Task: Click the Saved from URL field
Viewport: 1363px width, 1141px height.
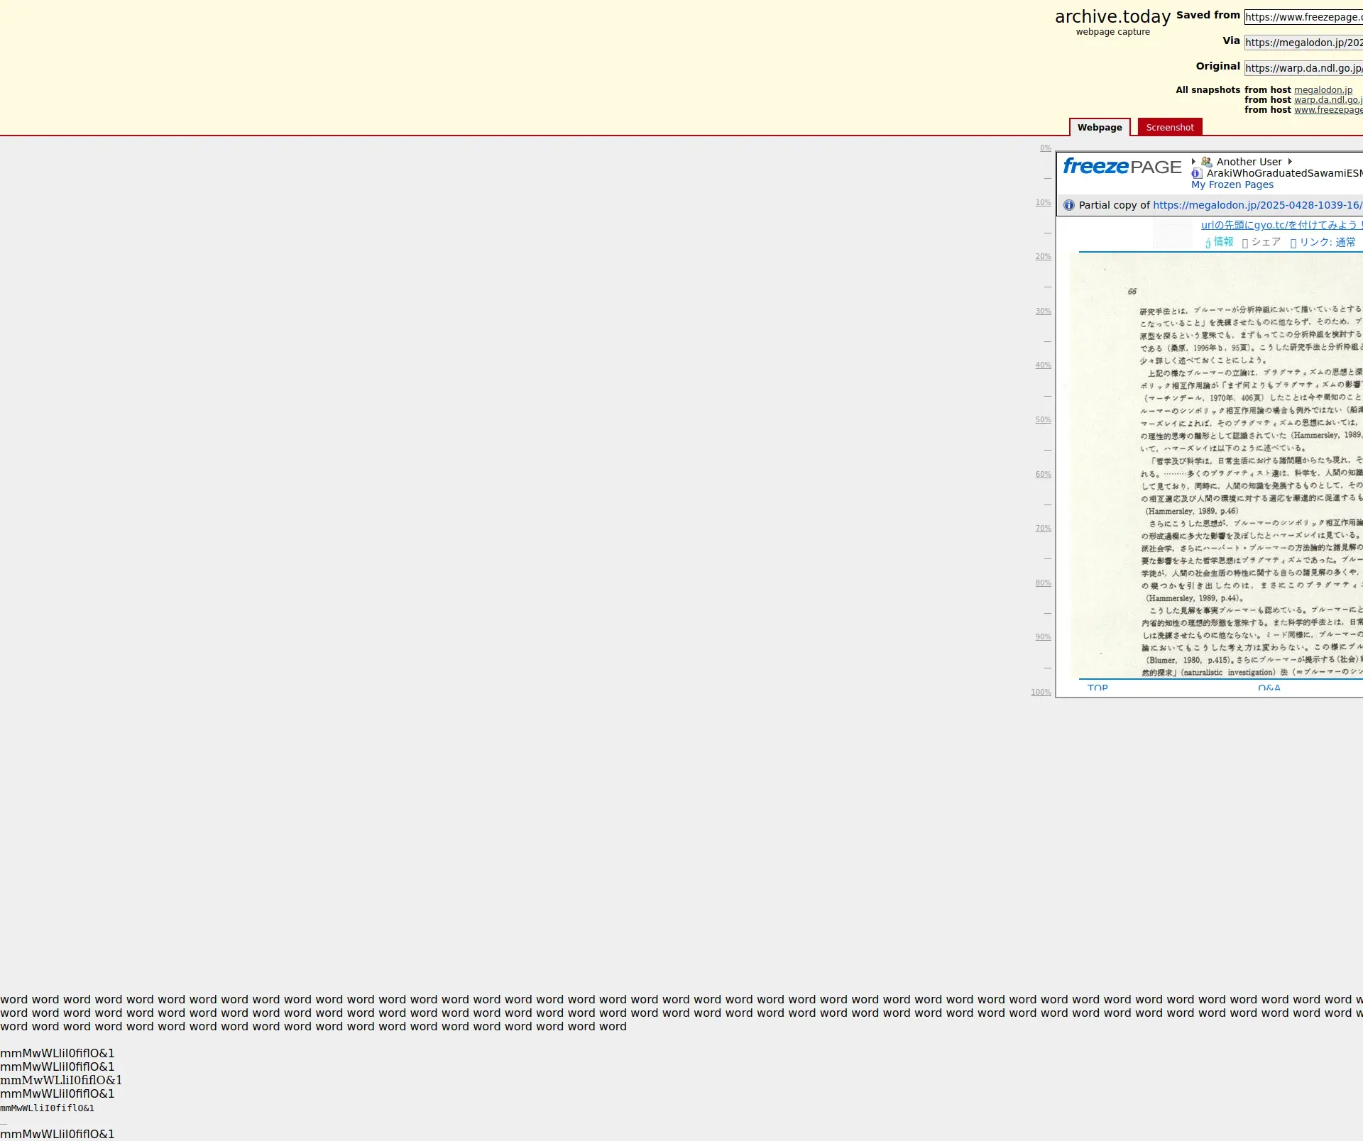Action: pos(1303,17)
